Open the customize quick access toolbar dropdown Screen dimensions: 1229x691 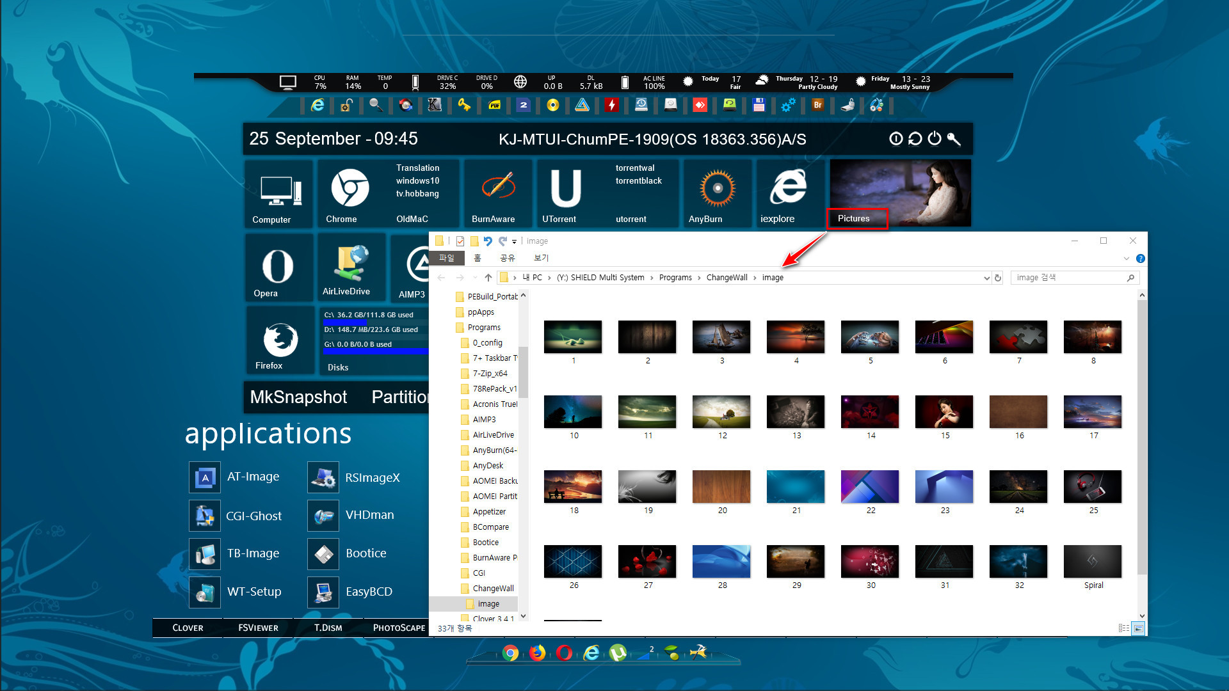click(514, 242)
